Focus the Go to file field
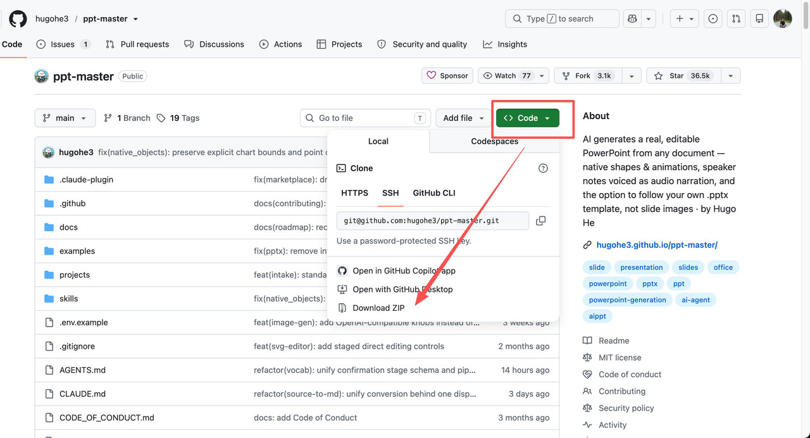 pos(365,118)
